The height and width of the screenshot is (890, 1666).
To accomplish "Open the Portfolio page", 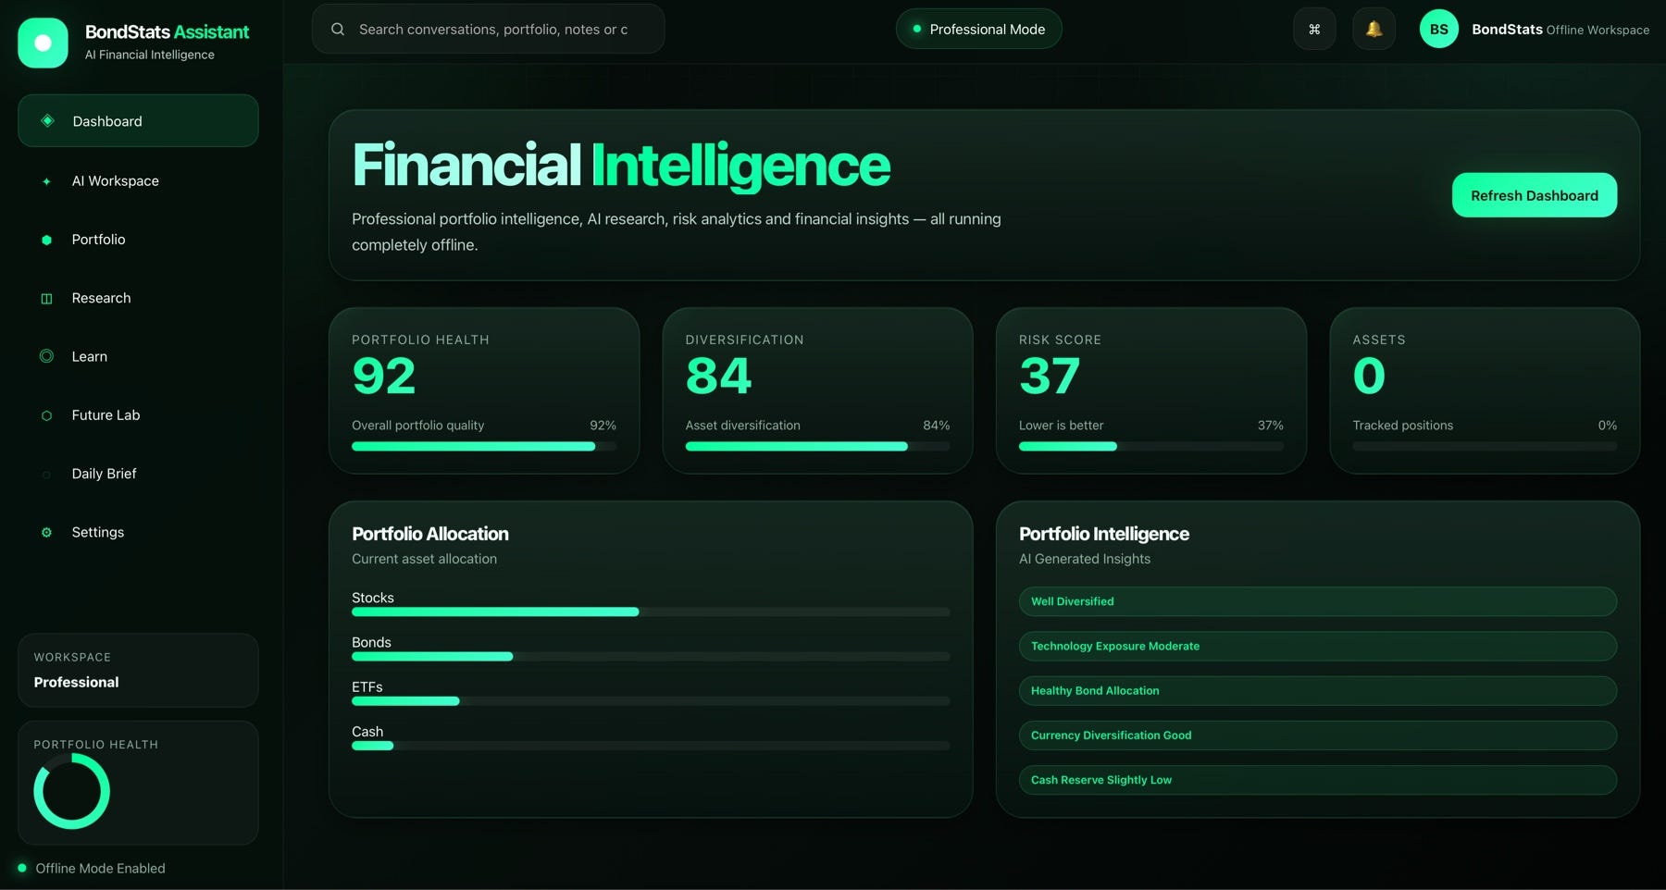I will click(x=138, y=240).
